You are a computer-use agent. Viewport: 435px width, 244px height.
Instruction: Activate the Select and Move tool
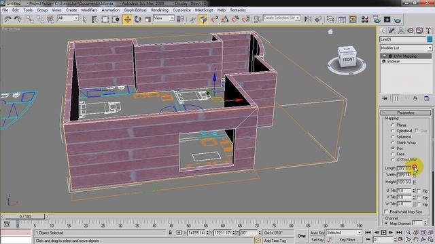[128, 20]
